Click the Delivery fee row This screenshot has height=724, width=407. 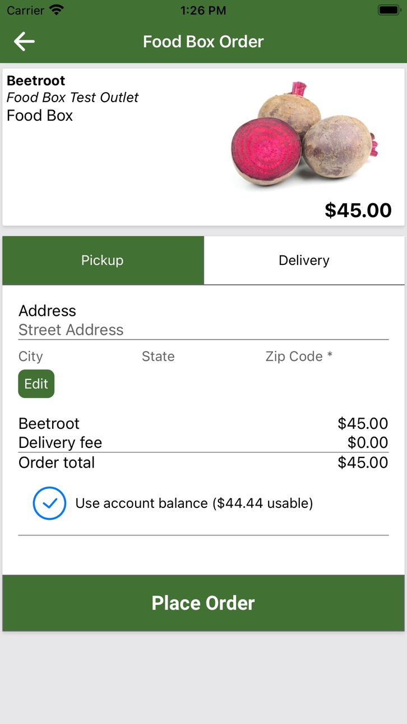point(203,443)
